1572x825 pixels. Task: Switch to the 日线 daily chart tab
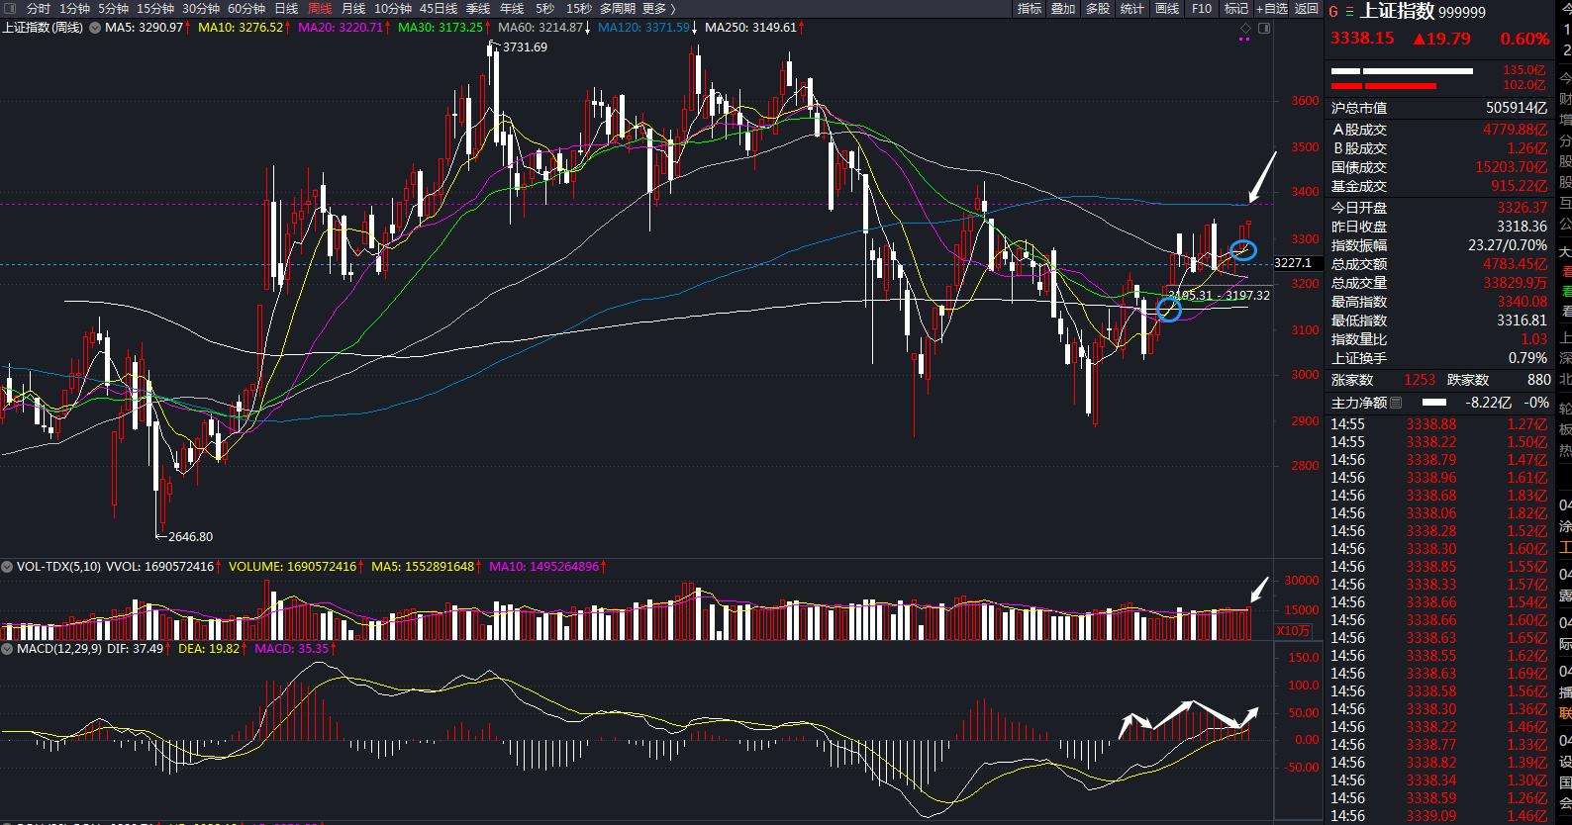pyautogui.click(x=286, y=9)
